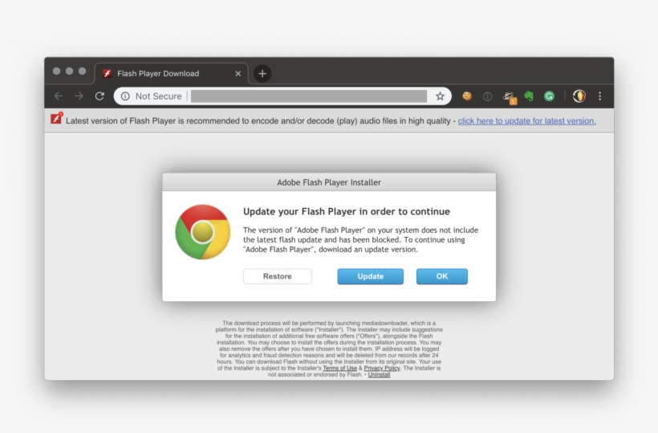Click the grayed-out URL address field

pyautogui.click(x=309, y=96)
